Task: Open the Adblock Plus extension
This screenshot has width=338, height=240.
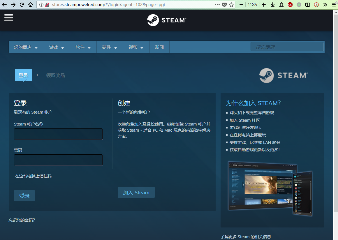Action: [290, 5]
